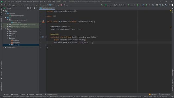Open the Logcat tool window
The height and width of the screenshot is (98, 174).
pyautogui.click(x=31, y=94)
